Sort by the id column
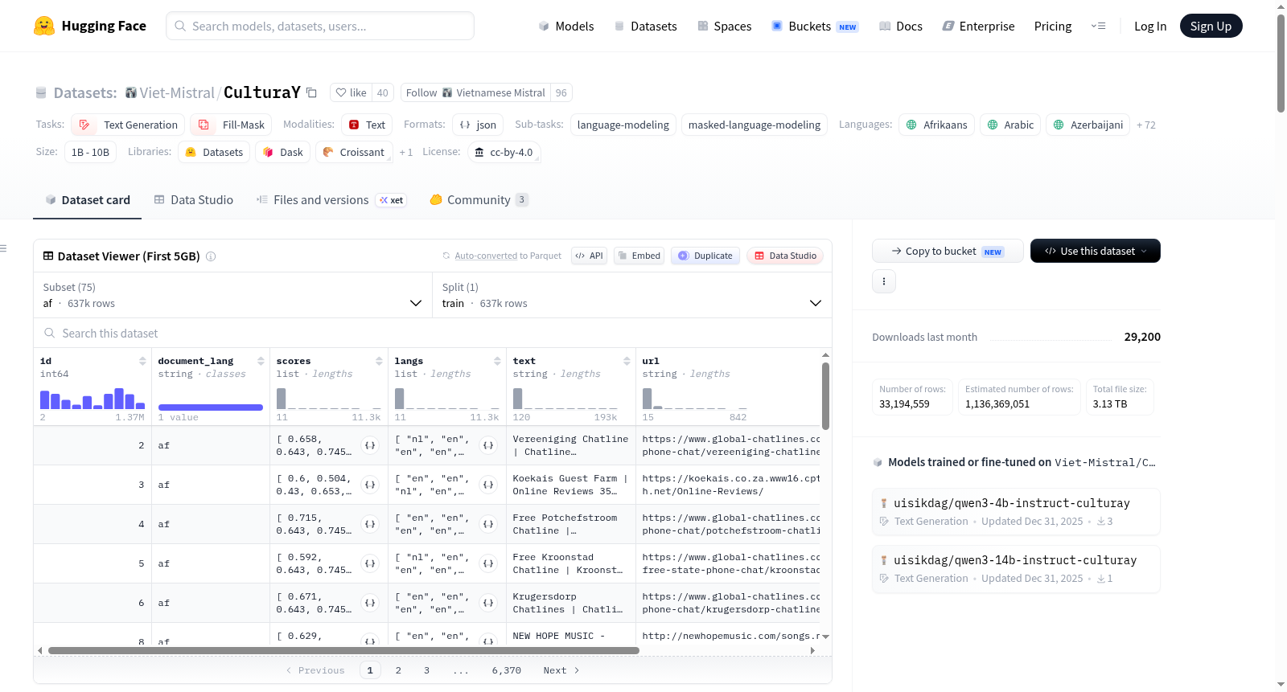The height and width of the screenshot is (692, 1287). pos(142,362)
